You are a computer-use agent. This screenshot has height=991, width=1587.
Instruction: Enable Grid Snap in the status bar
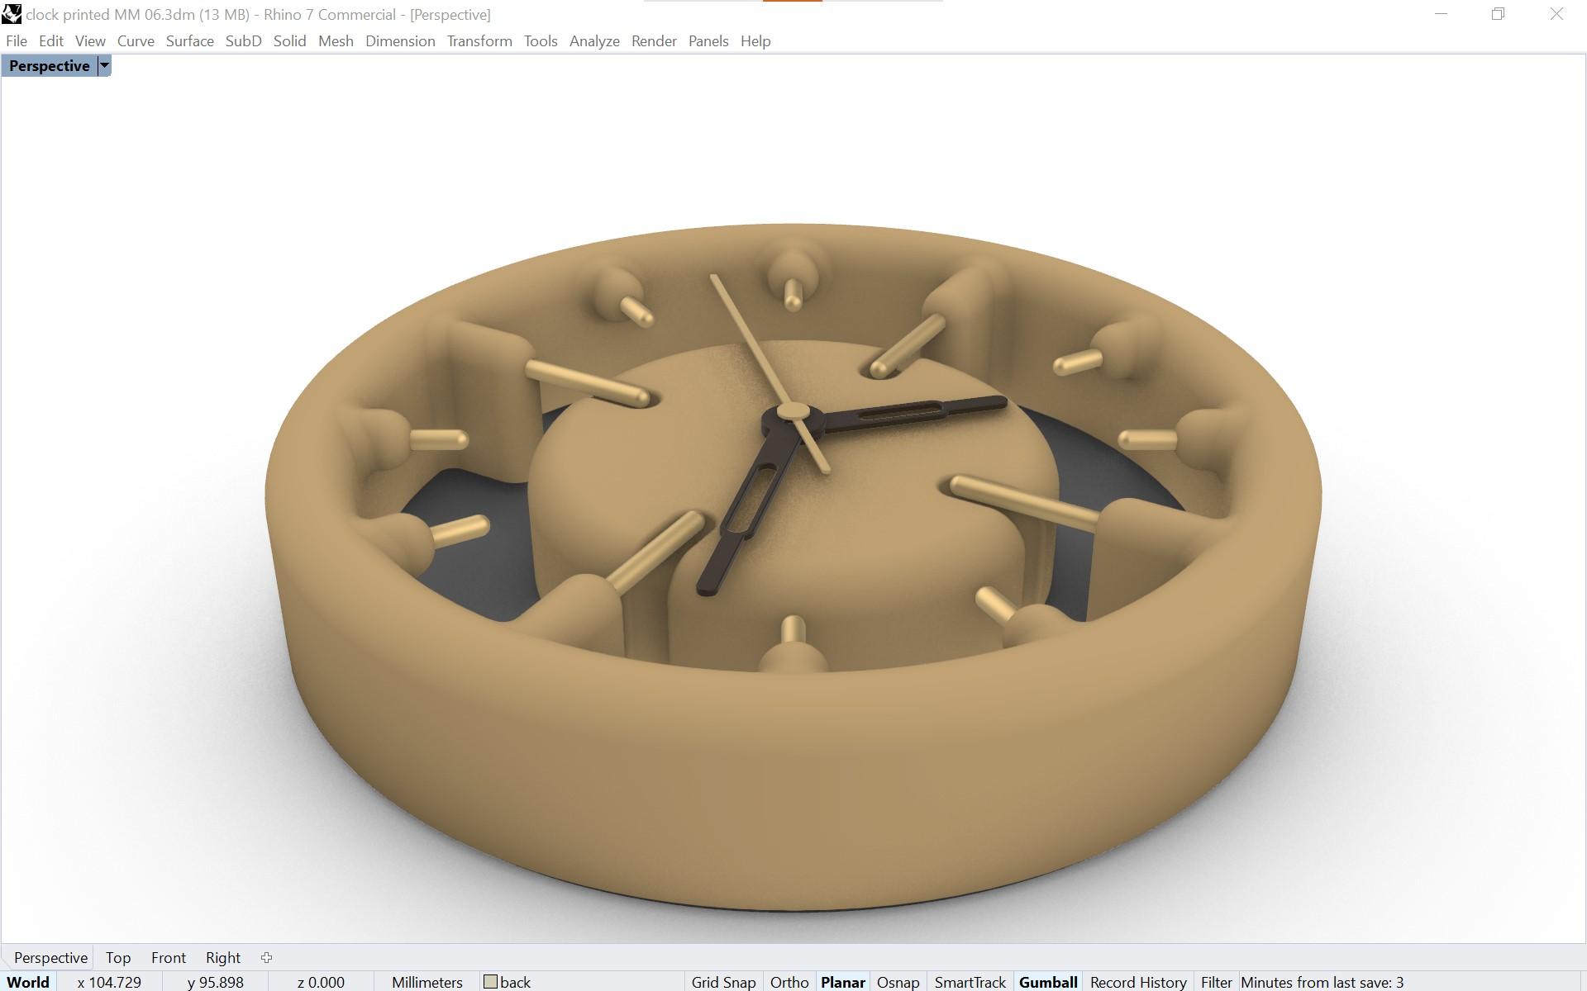pyautogui.click(x=722, y=982)
